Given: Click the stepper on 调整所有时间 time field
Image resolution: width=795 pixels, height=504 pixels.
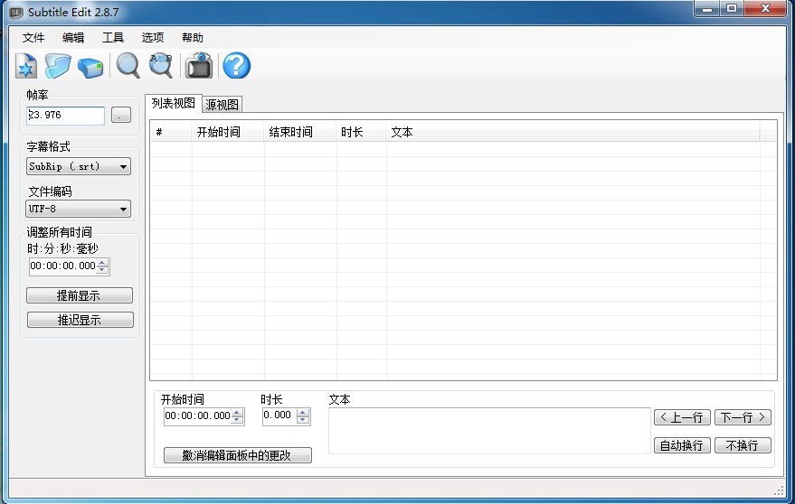Looking at the screenshot, I should tap(103, 266).
